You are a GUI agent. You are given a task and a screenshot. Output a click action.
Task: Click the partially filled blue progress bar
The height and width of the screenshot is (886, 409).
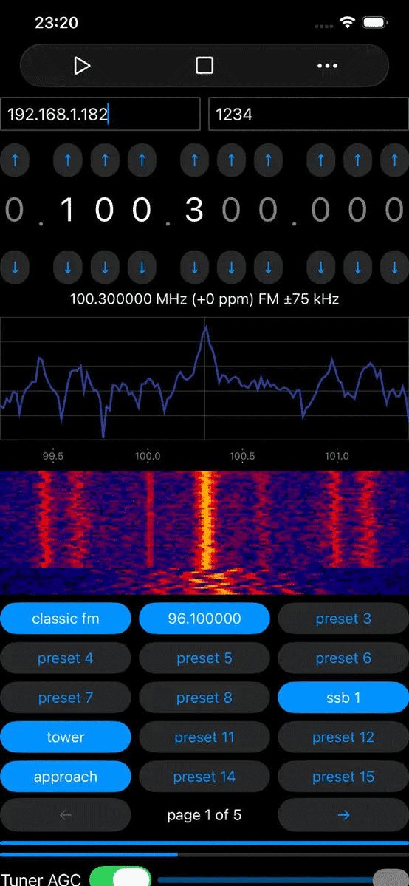pos(205,854)
